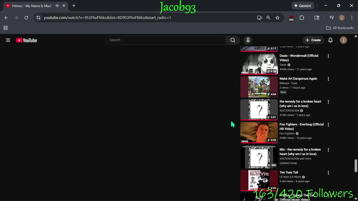358x201 pixels.
Task: Open options for Oasis Wonderwall video
Action: (x=328, y=56)
